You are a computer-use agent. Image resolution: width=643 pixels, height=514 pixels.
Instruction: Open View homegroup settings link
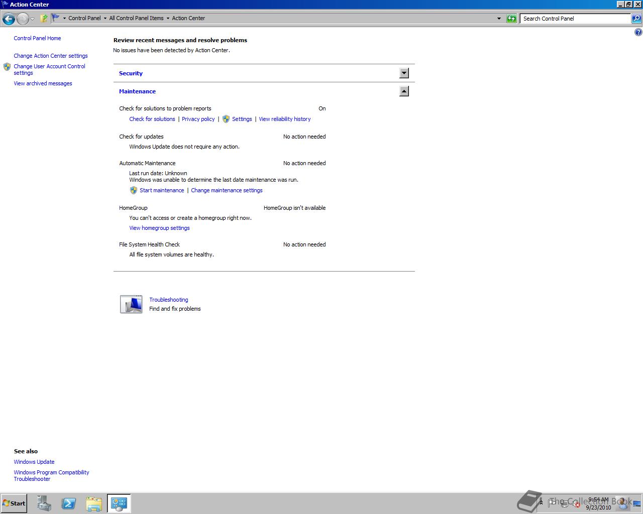(159, 228)
